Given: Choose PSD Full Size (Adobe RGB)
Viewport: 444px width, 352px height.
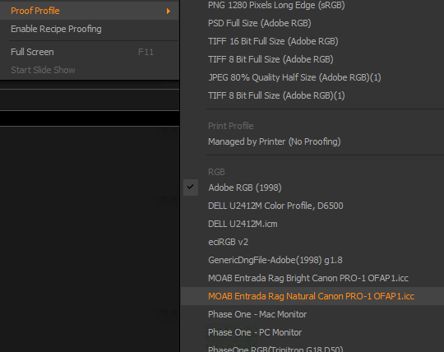Looking at the screenshot, I should (312, 23).
